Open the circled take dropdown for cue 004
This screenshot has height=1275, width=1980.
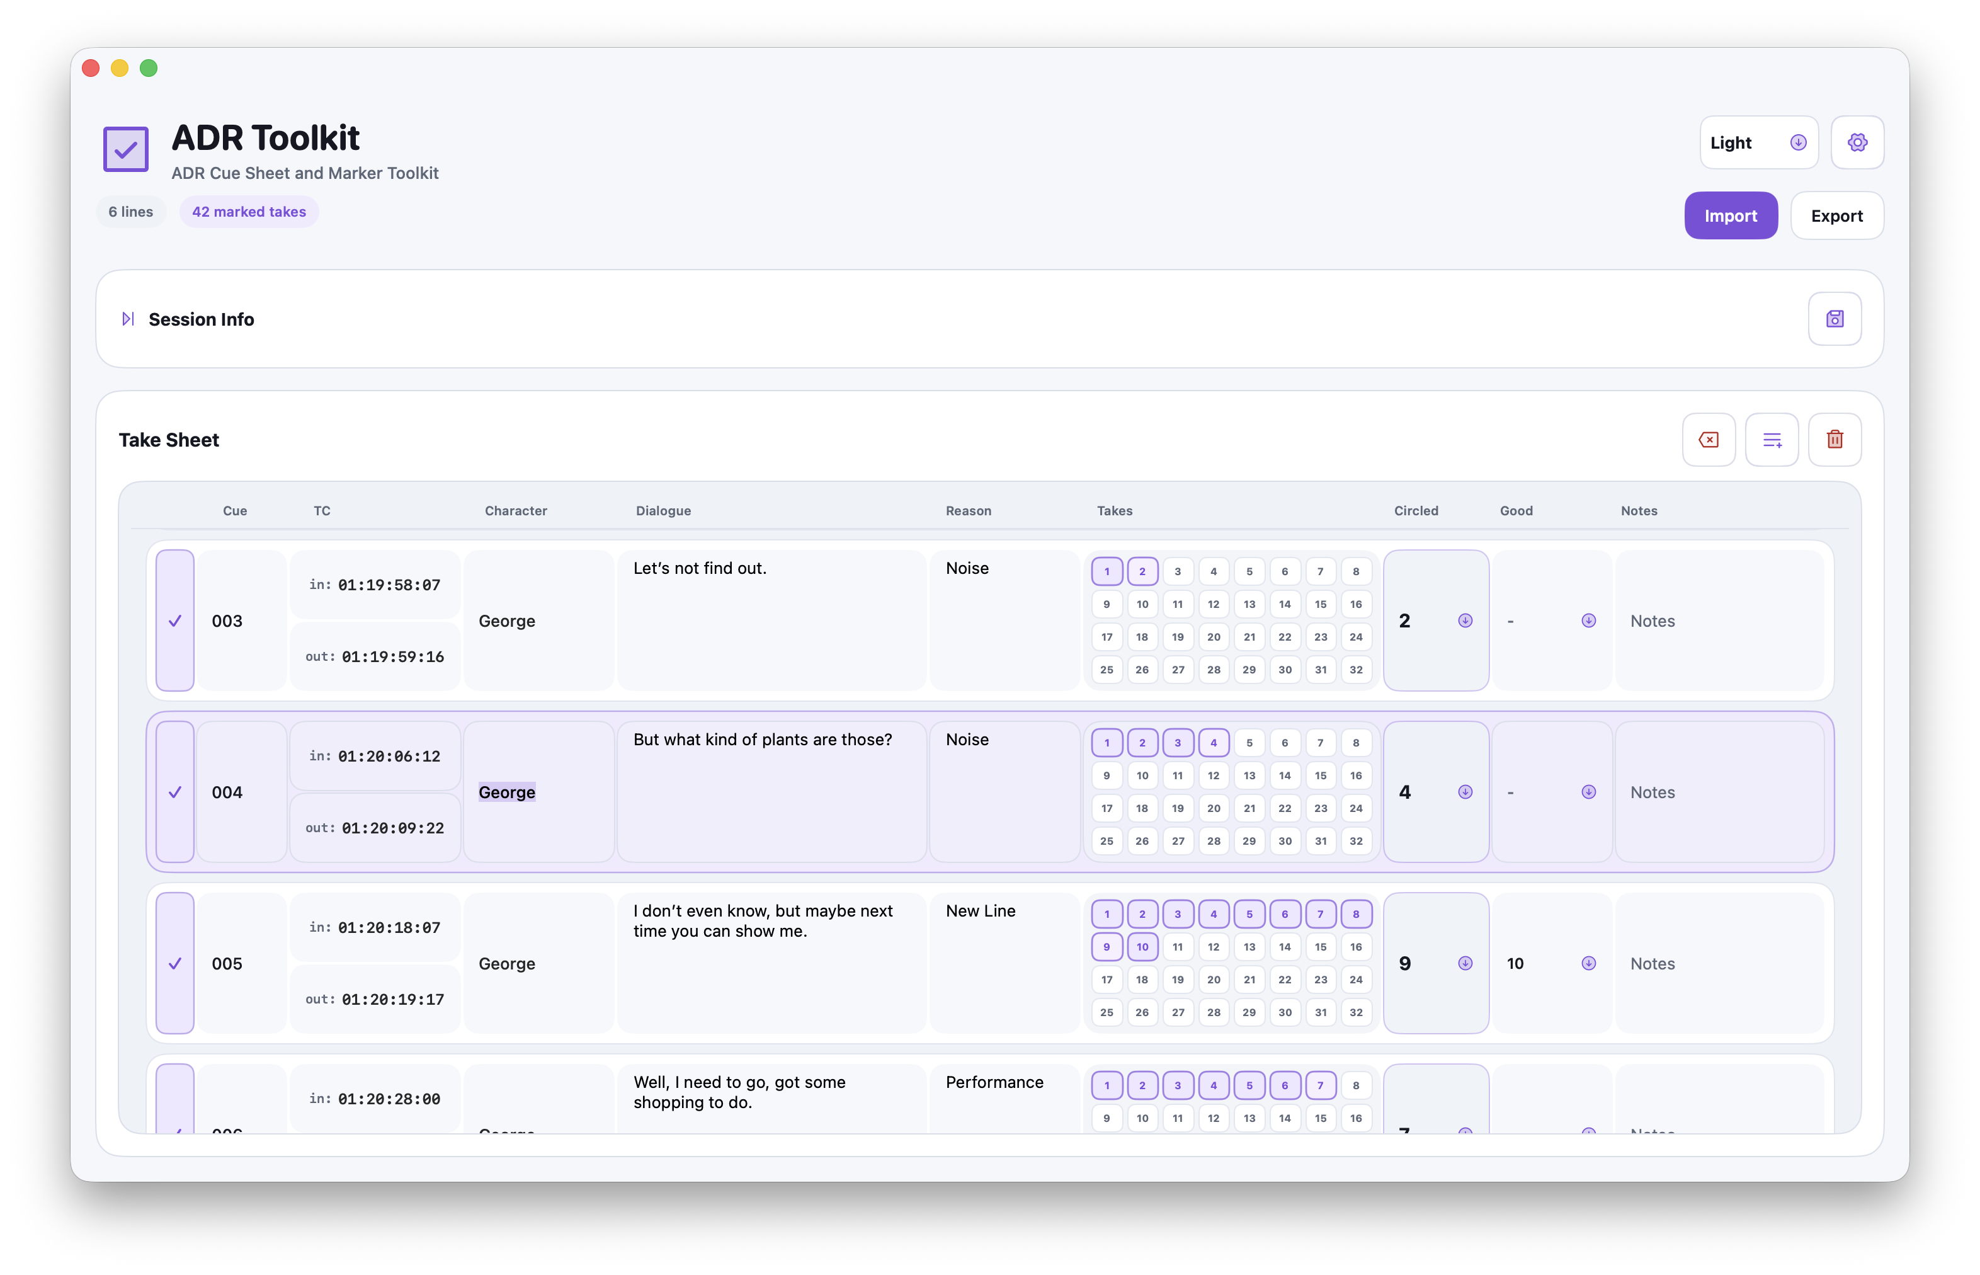(x=1465, y=791)
